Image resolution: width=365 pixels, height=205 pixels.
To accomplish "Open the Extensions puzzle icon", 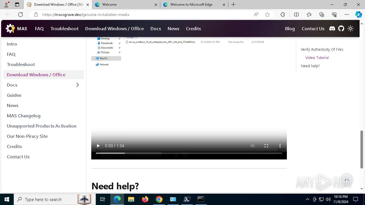I will click(283, 15).
